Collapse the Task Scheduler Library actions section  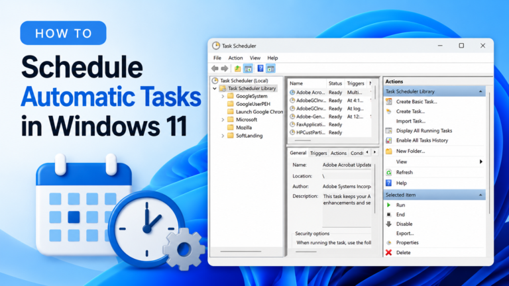(481, 92)
